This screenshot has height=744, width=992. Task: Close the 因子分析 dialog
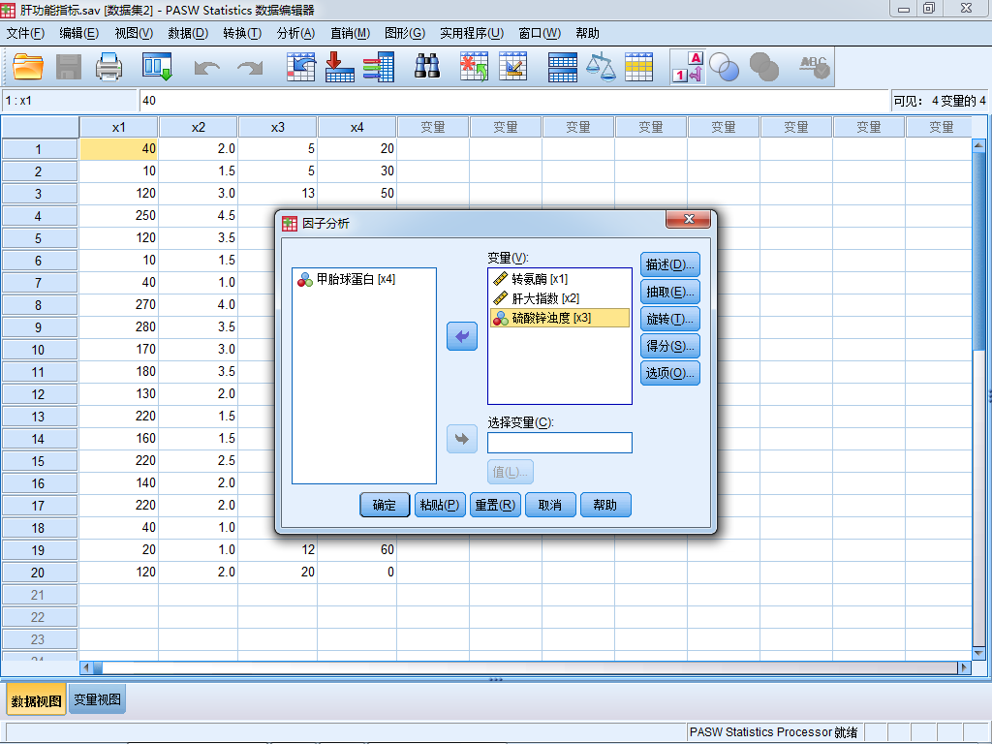click(689, 219)
